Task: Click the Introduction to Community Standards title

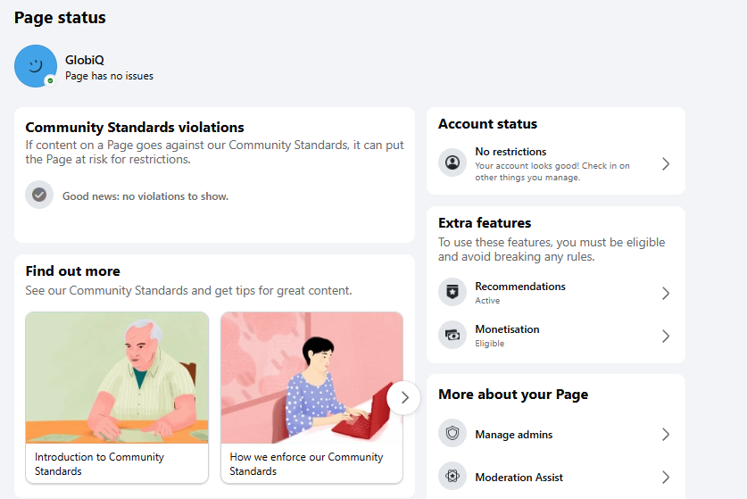Action: (100, 463)
